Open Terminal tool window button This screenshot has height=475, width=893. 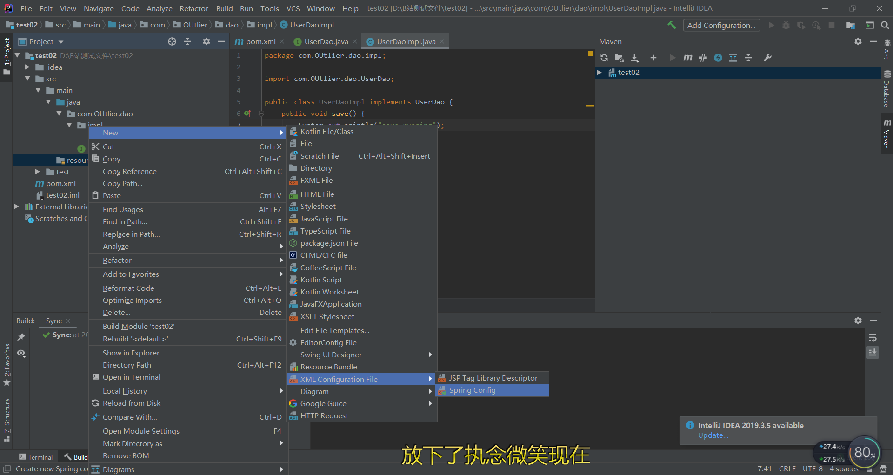tap(36, 457)
